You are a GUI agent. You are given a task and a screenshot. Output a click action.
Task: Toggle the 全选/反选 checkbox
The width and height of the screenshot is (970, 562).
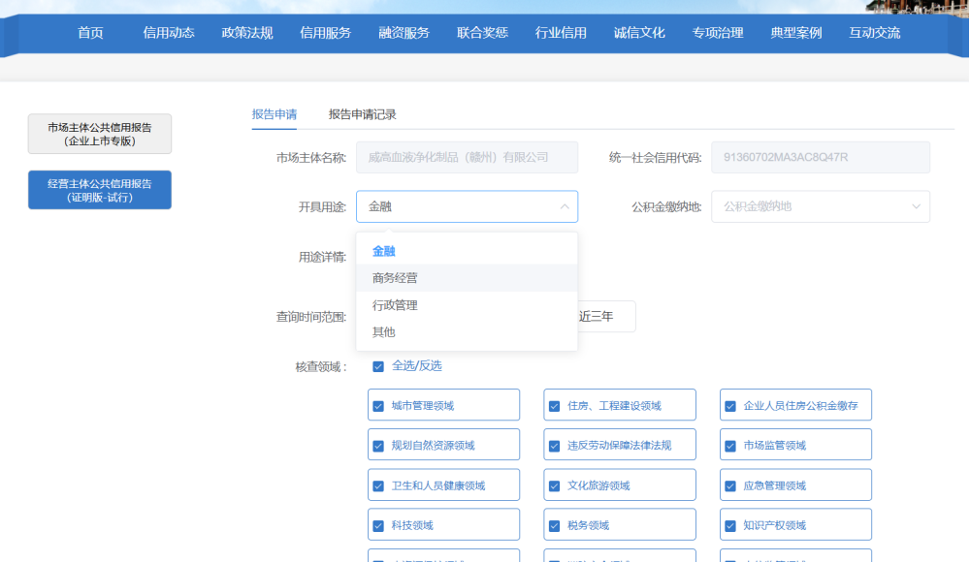point(378,366)
